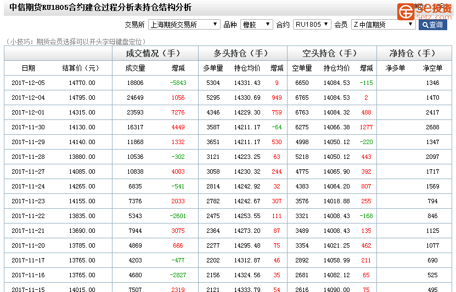This screenshot has width=456, height=292.
Task: Click long change value -64
Action: 277,128
